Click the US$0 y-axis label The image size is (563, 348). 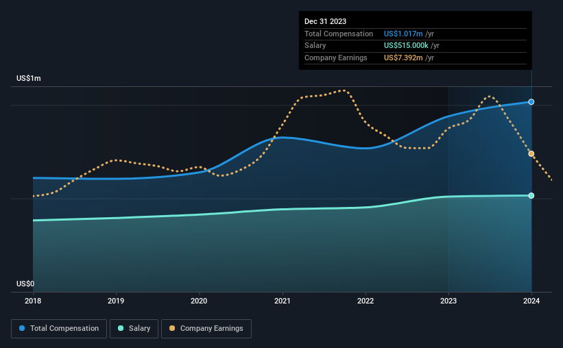tap(25, 284)
